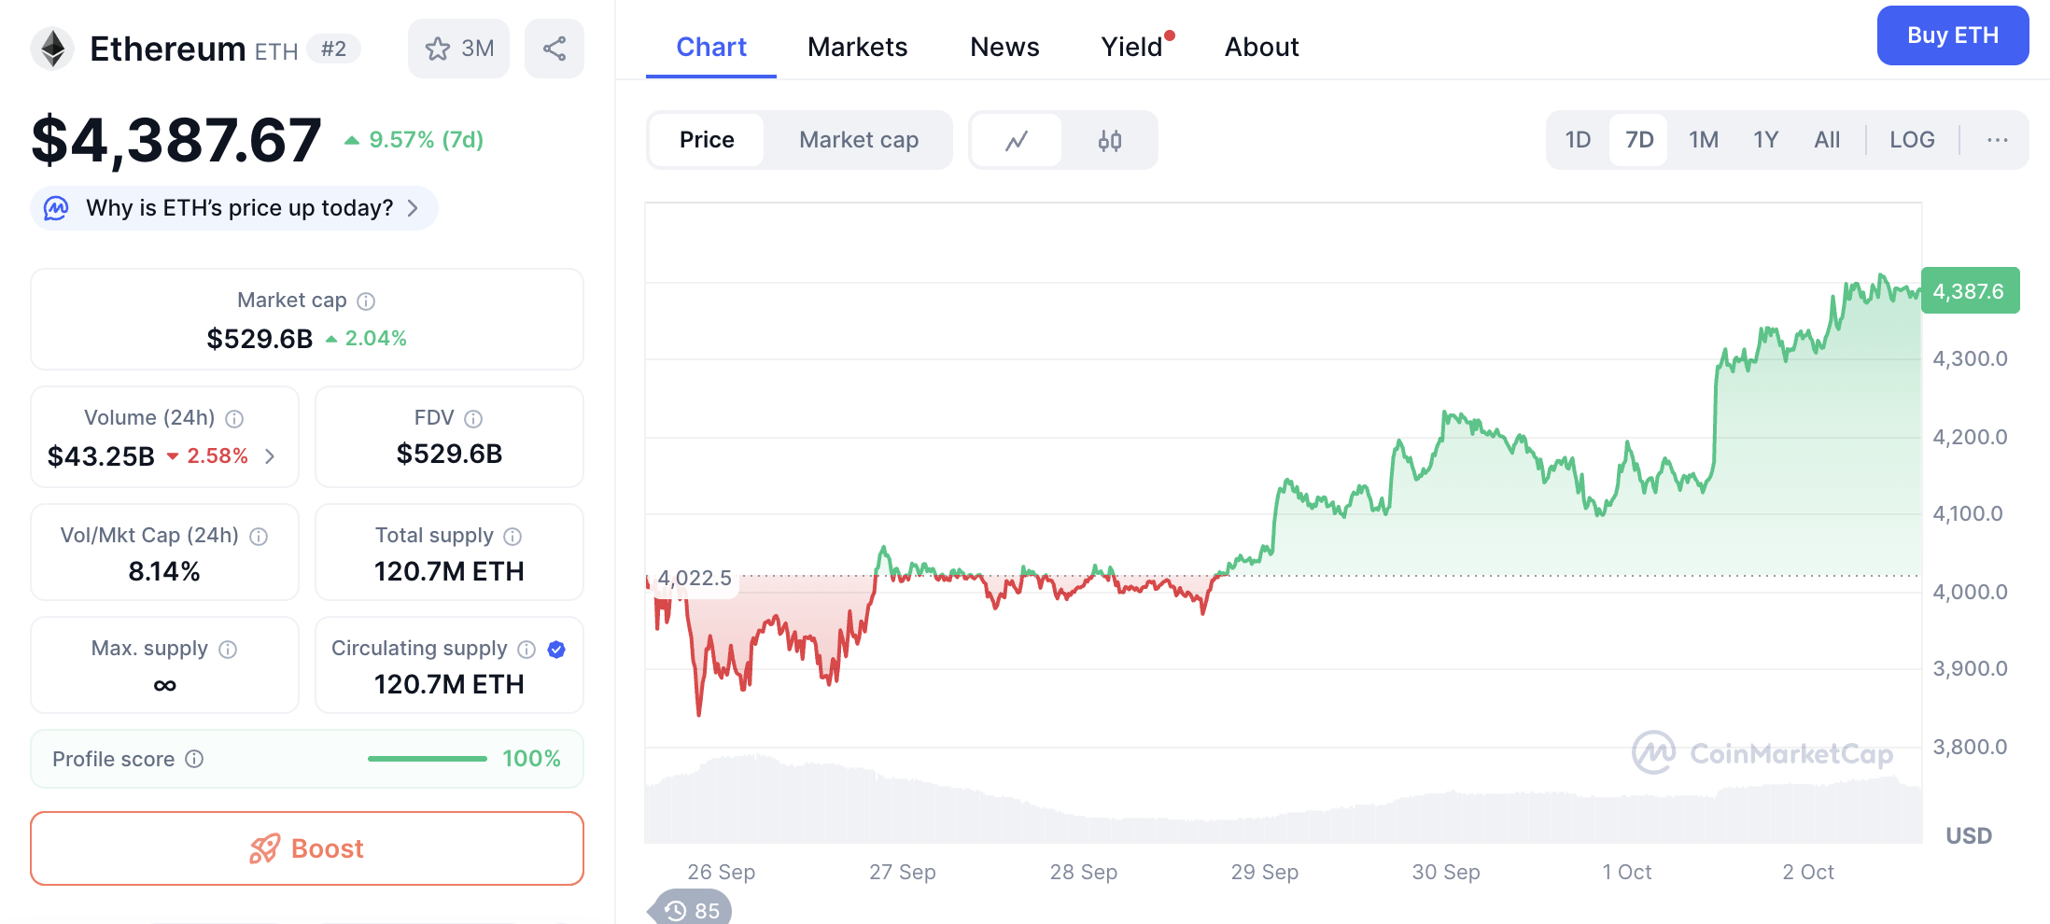2050x924 pixels.
Task: Click the Buy ETH button
Action: [x=1952, y=35]
